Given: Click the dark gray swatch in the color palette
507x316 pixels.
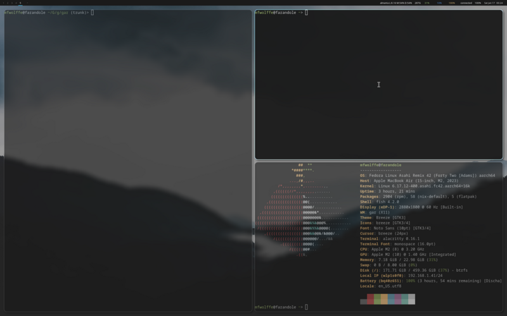Looking at the screenshot, I should pyautogui.click(x=363, y=301).
